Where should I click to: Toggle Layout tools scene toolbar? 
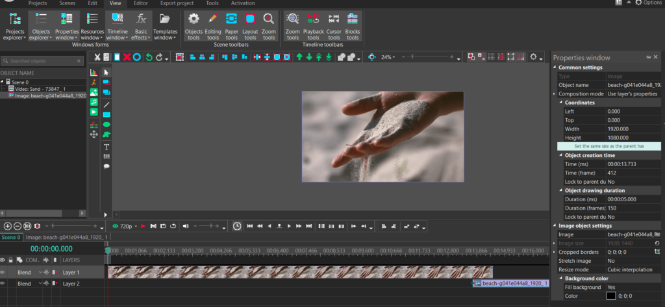[250, 27]
